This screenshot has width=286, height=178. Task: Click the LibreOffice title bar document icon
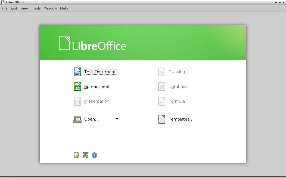[3, 2]
